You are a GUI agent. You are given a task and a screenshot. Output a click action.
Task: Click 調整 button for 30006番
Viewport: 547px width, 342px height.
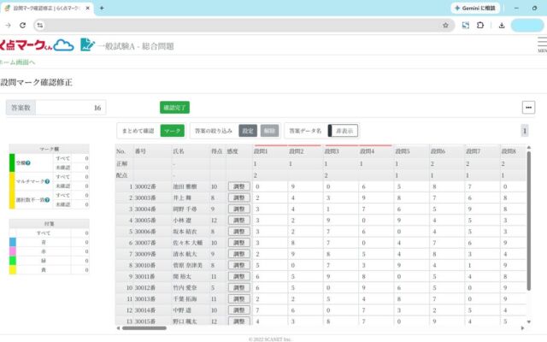click(239, 232)
